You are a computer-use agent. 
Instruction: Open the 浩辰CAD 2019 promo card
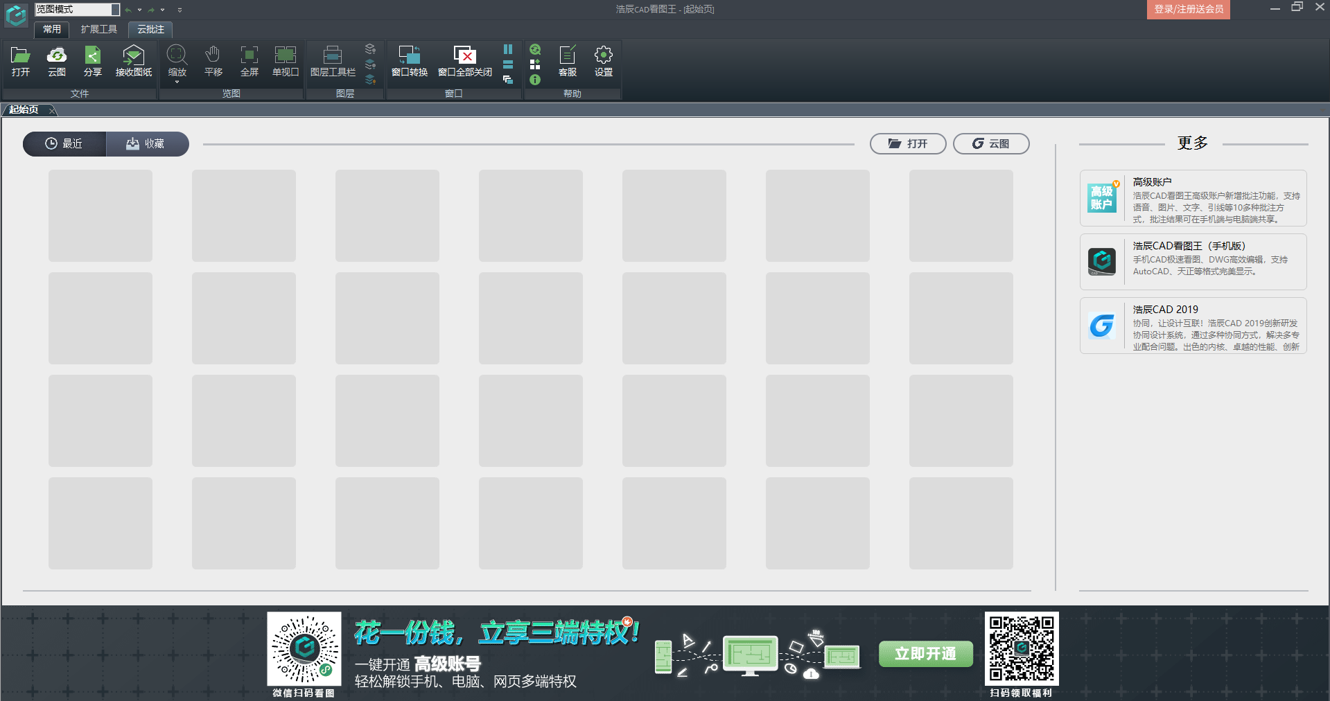pyautogui.click(x=1193, y=326)
